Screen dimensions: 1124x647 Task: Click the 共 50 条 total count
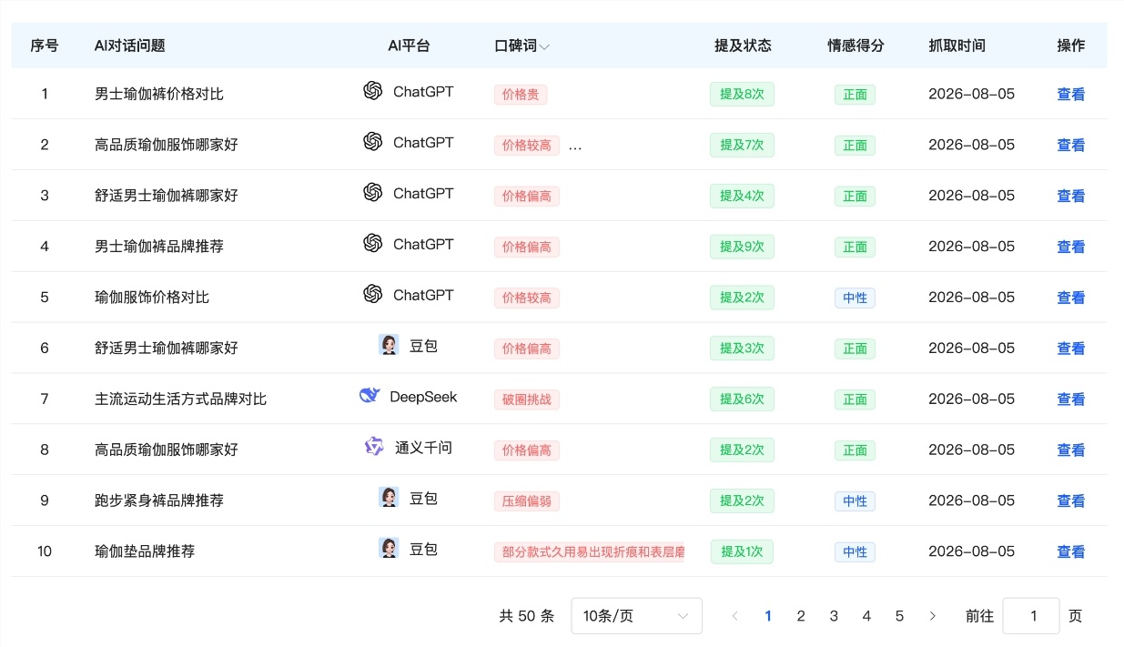click(x=527, y=616)
